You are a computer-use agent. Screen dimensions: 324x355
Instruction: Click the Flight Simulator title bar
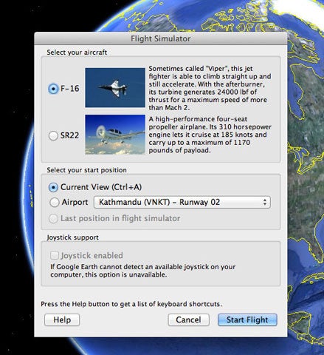click(x=161, y=38)
